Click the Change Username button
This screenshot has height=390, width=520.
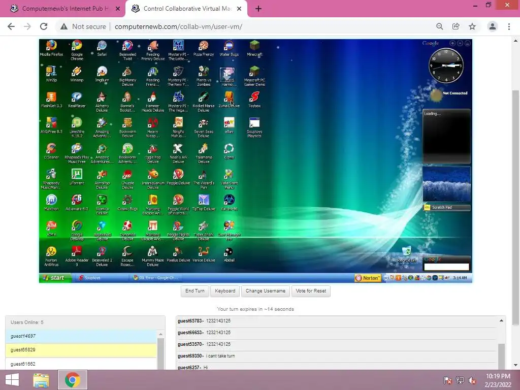(x=266, y=291)
